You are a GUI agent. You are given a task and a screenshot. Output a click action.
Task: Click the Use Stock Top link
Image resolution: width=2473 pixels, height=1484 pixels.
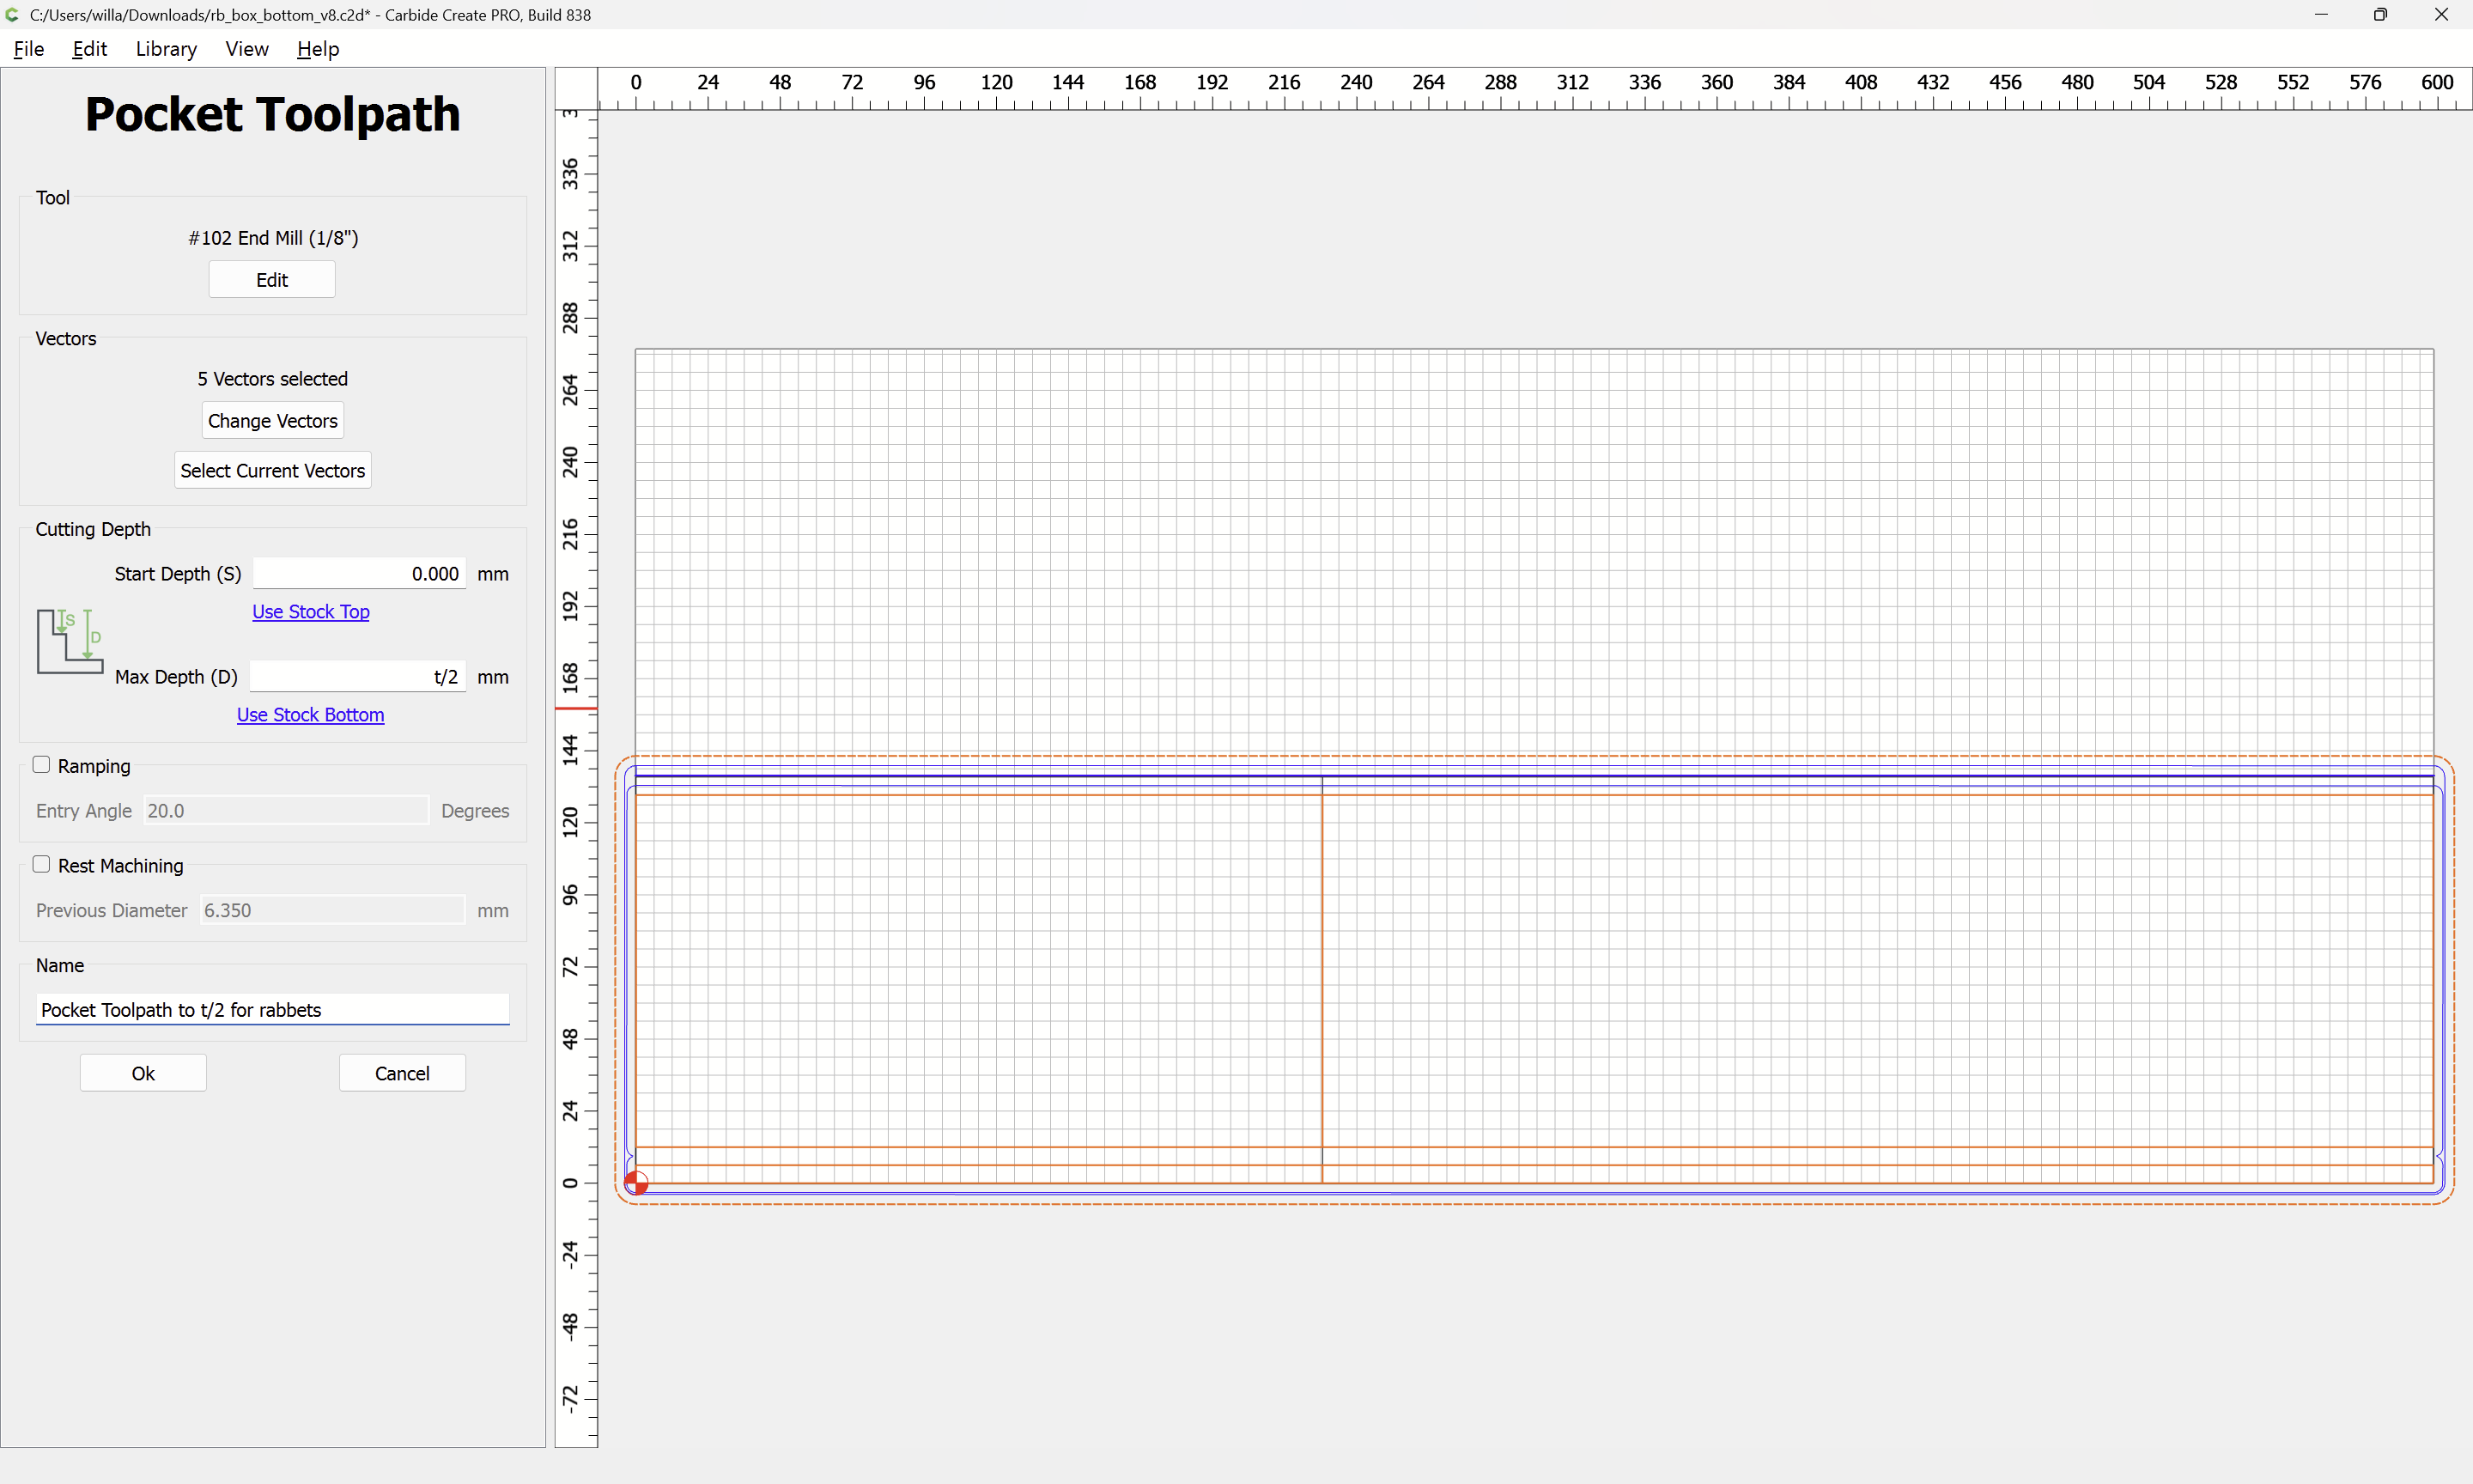click(x=310, y=612)
